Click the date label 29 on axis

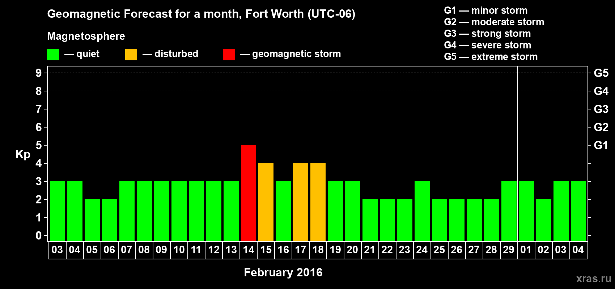coord(509,250)
